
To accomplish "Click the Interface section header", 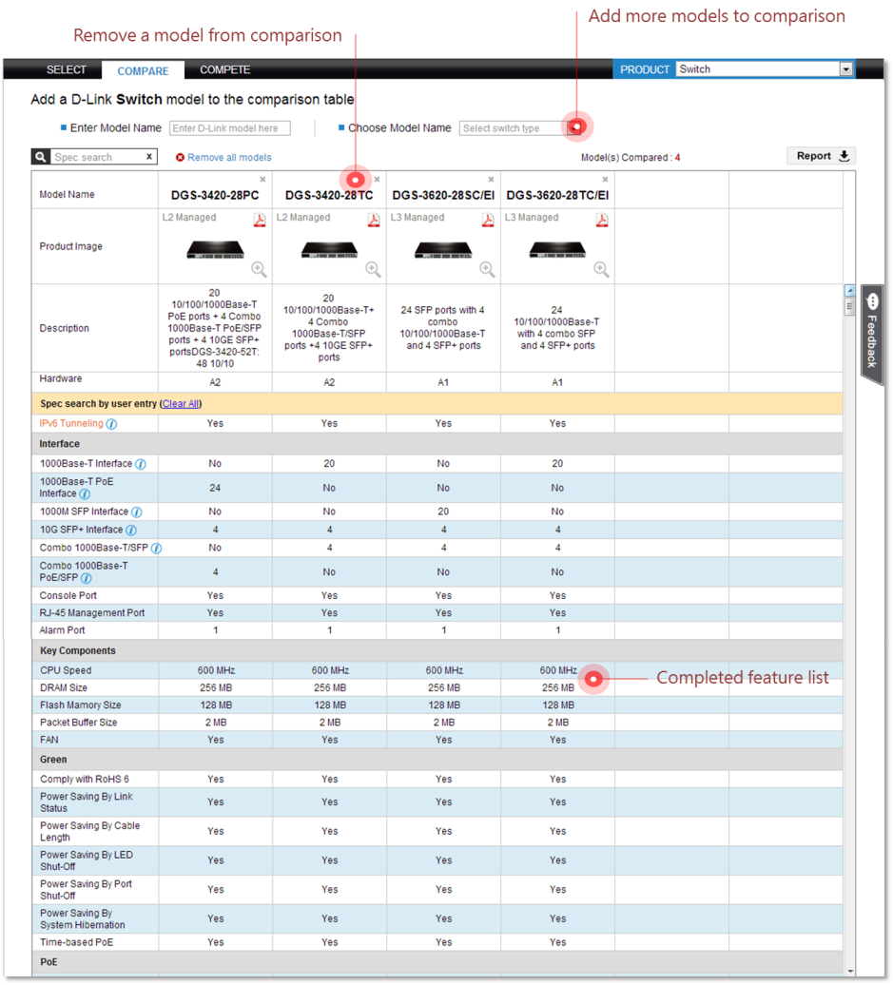I will pyautogui.click(x=437, y=444).
